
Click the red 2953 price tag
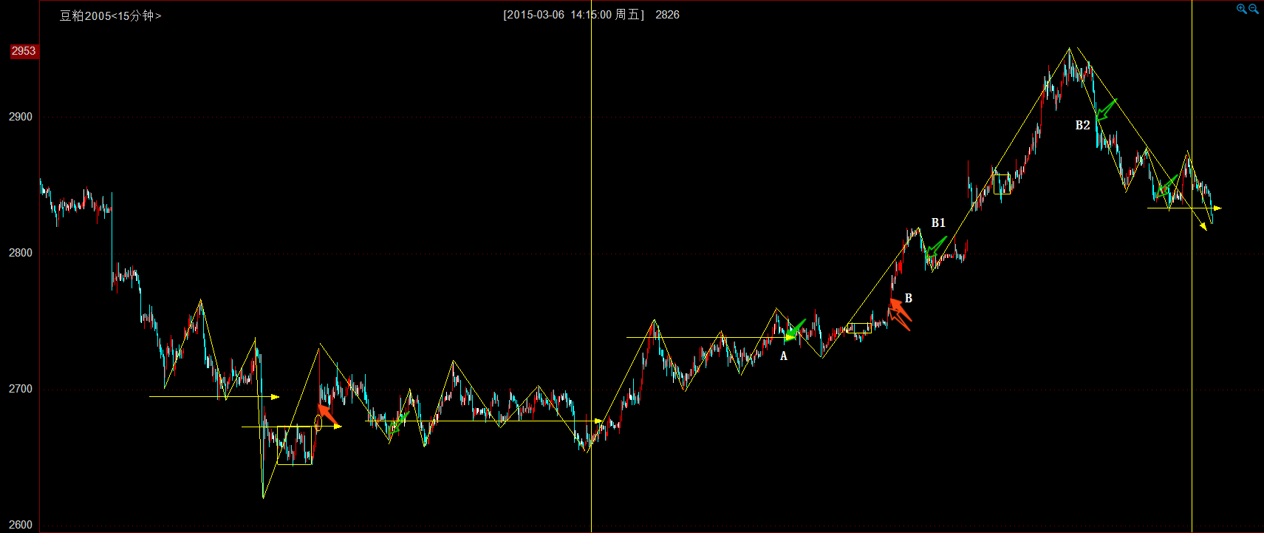[23, 51]
